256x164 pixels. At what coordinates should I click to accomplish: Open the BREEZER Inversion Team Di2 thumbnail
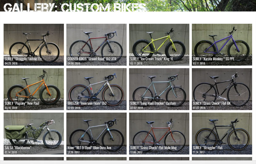[x=96, y=89]
